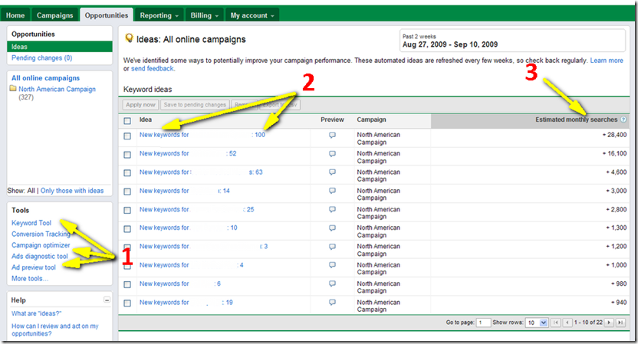Open the date range selector showing Aug 27, 2009

512,41
